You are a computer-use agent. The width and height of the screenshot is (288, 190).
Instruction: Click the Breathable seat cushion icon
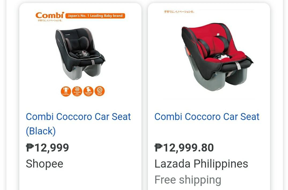(77, 91)
